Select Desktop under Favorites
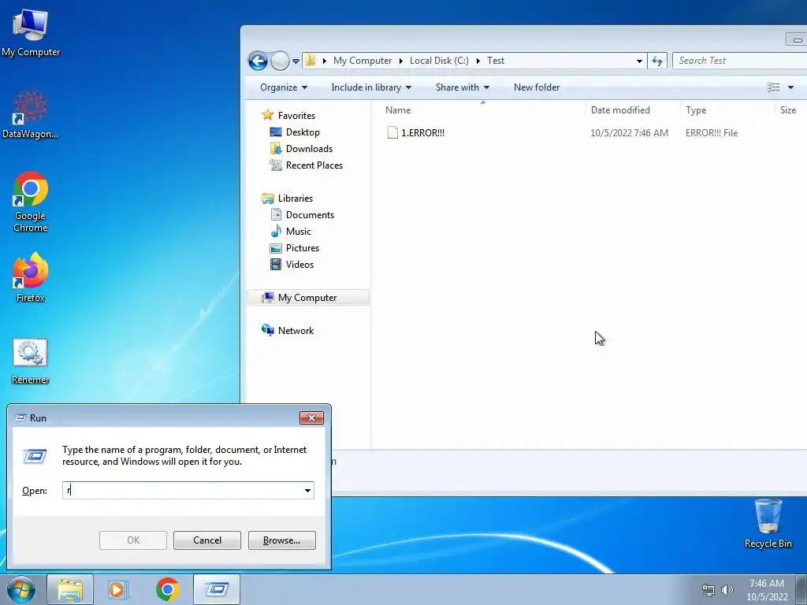Screen dimensions: 807x605 click(x=303, y=132)
